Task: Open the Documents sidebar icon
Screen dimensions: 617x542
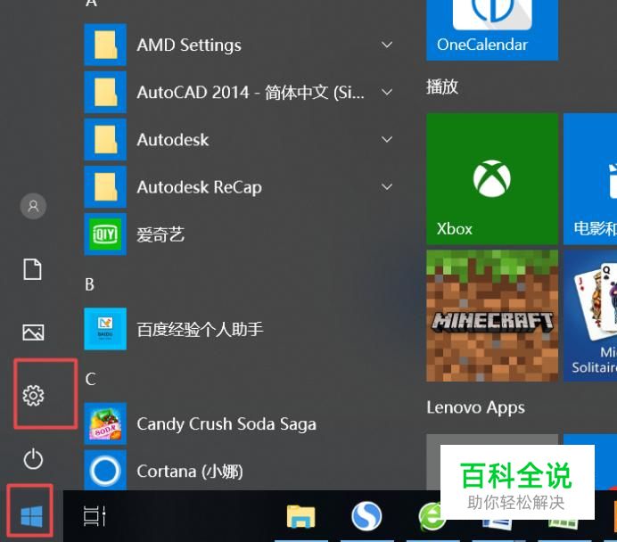Action: [x=33, y=269]
